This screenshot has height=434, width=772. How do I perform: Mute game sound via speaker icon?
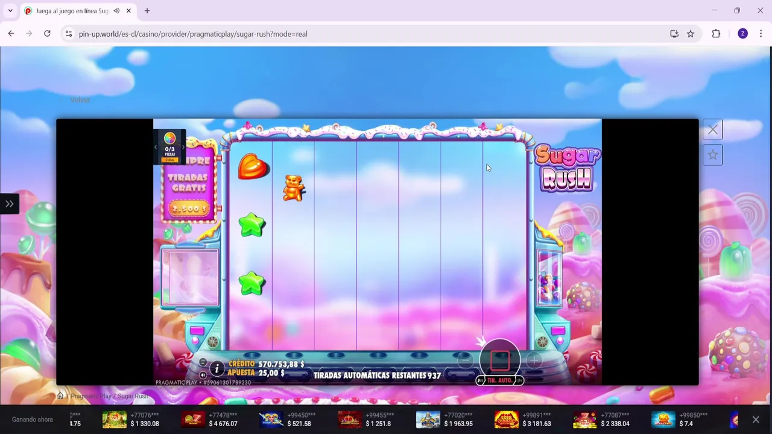203,375
